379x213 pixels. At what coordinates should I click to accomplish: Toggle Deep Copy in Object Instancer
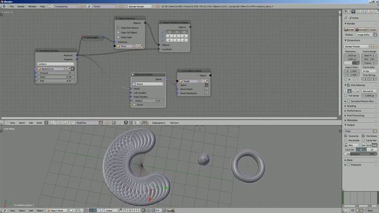[118, 37]
